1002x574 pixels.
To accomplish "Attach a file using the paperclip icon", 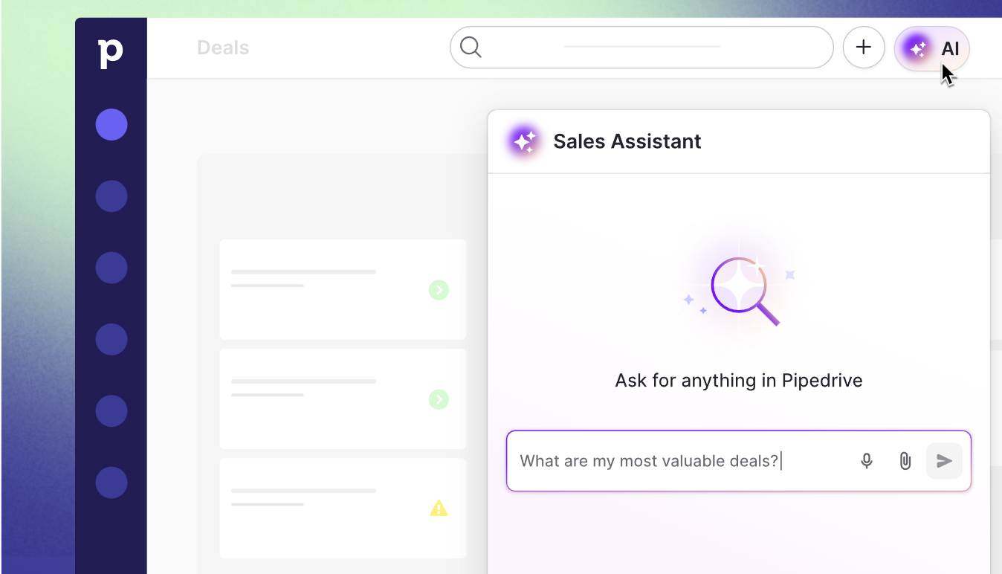I will coord(905,461).
